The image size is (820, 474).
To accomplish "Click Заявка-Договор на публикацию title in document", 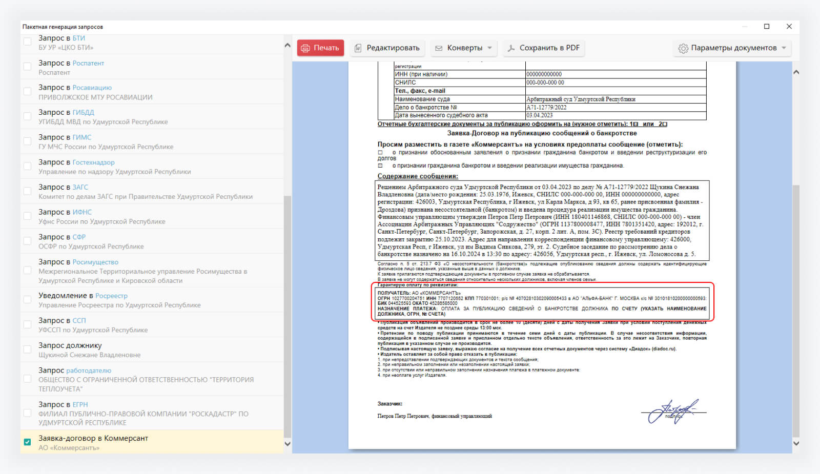I will tap(542, 133).
